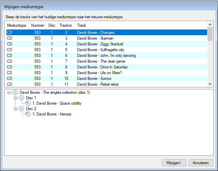Select the row David Bowie - Ziggy Stardust
218x171 pixels.
coord(107,44)
